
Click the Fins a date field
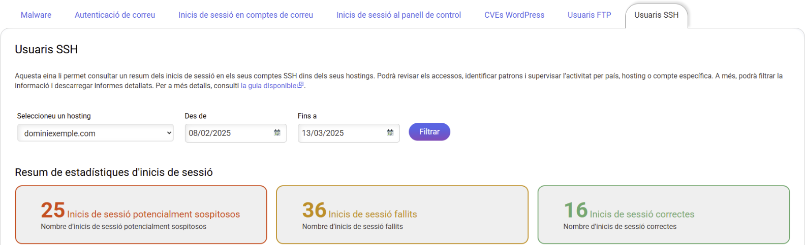point(349,133)
